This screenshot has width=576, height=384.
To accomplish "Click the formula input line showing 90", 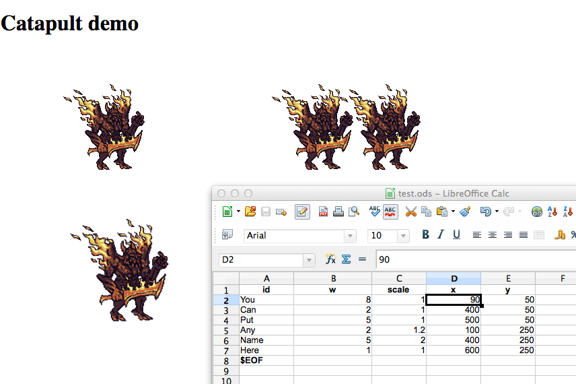I will pyautogui.click(x=476, y=259).
